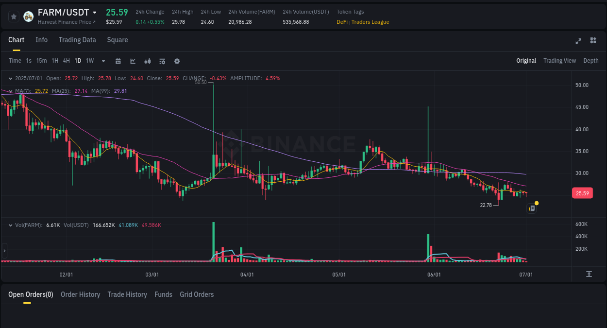
Task: Open the FARM/USDT pair selector dropdown
Action: 94,12
